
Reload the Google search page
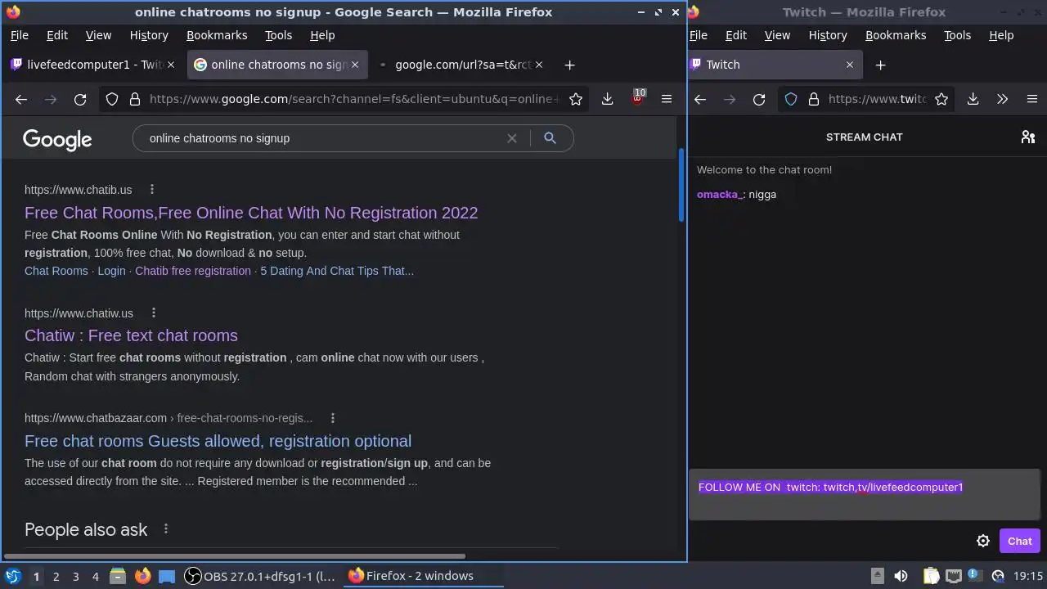click(80, 99)
